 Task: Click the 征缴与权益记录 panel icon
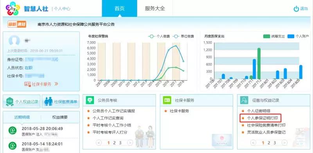tap(244, 100)
